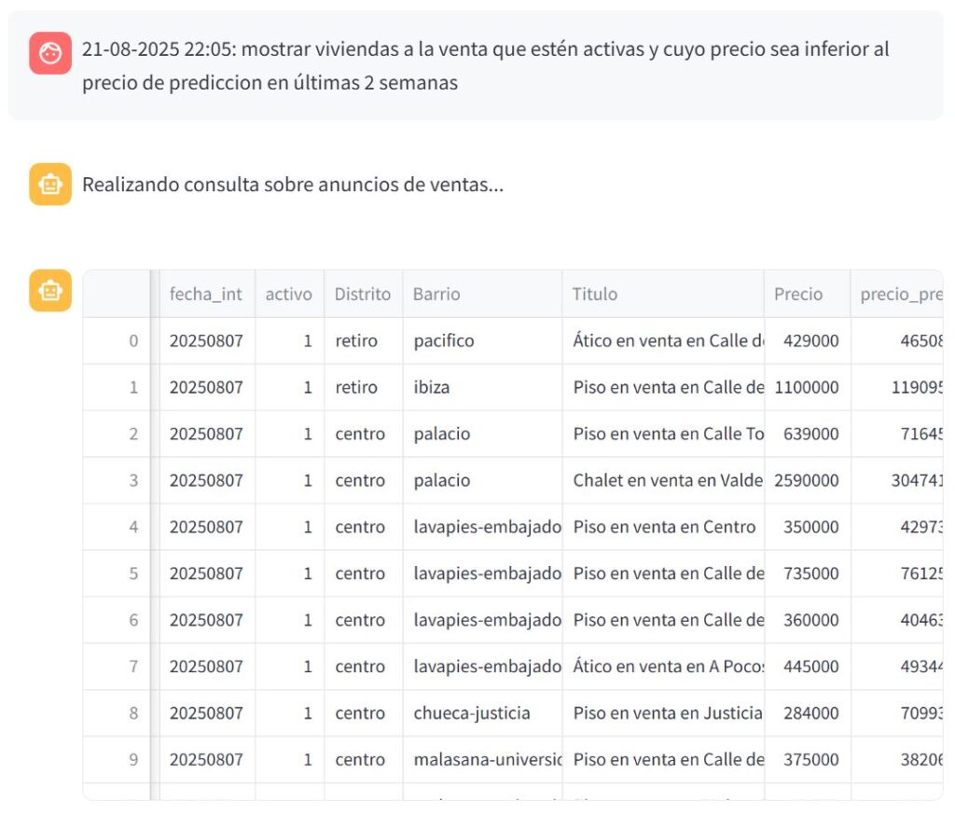
Task: Click the red user avatar icon
Action: (x=49, y=53)
